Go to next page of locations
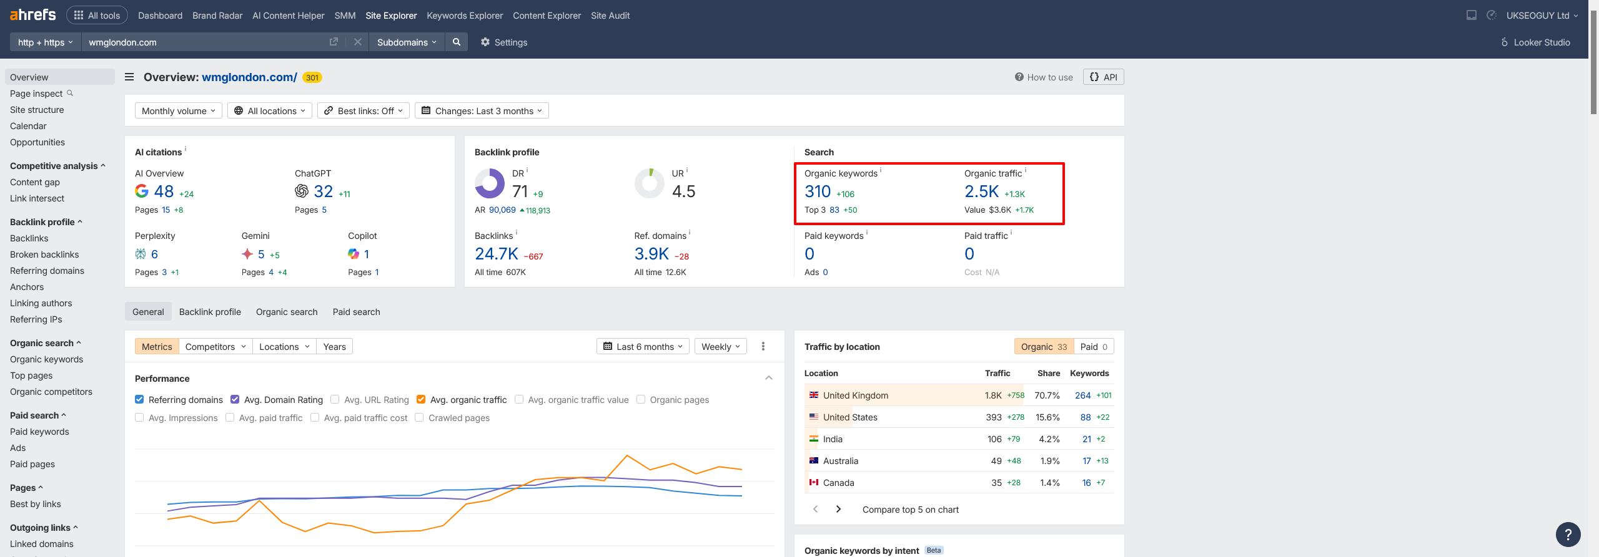 tap(838, 509)
